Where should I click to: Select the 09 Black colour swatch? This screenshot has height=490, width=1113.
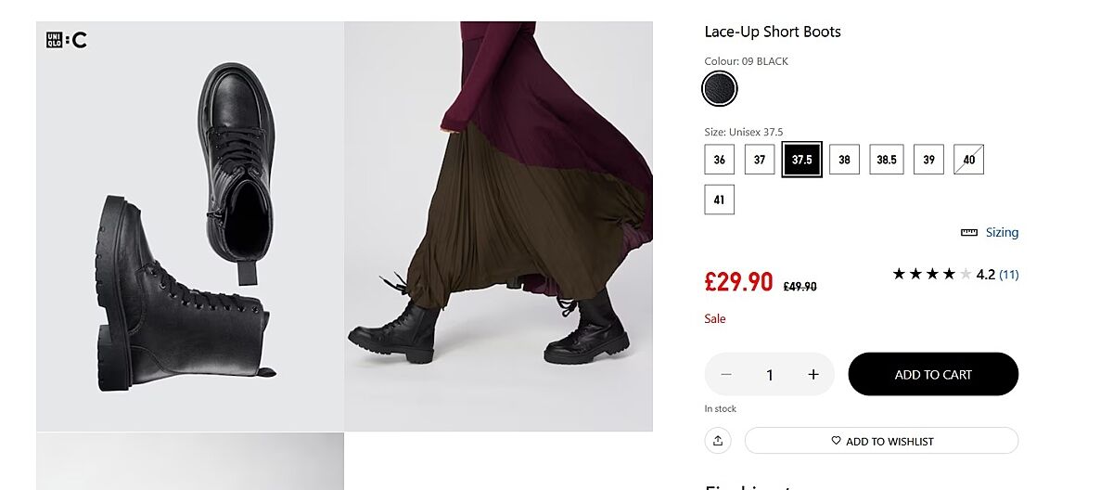[x=720, y=89]
